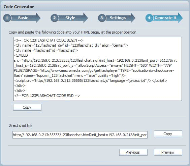Click the arrowhead of the Basic step

point(38,18)
